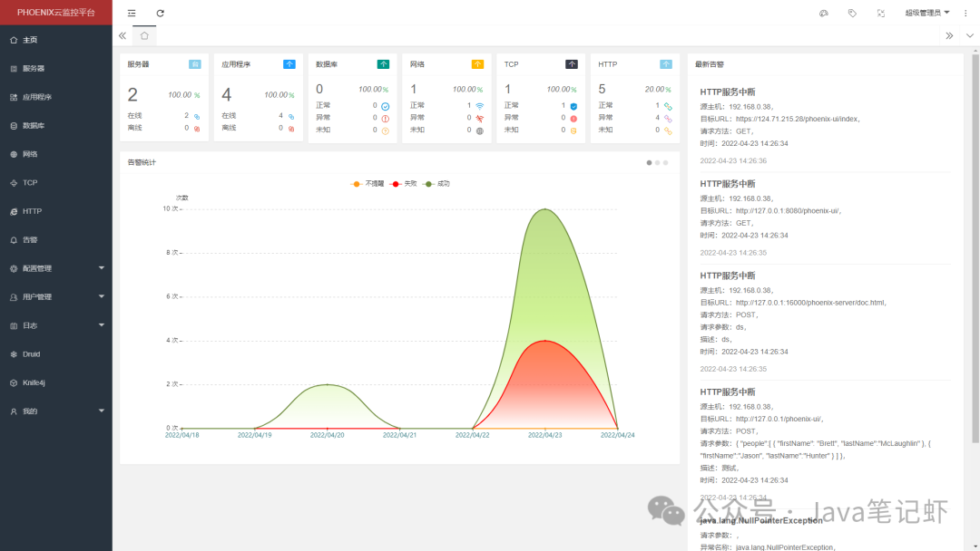Toggle 成功 series in chart legend
The image size is (980, 551).
coord(436,183)
